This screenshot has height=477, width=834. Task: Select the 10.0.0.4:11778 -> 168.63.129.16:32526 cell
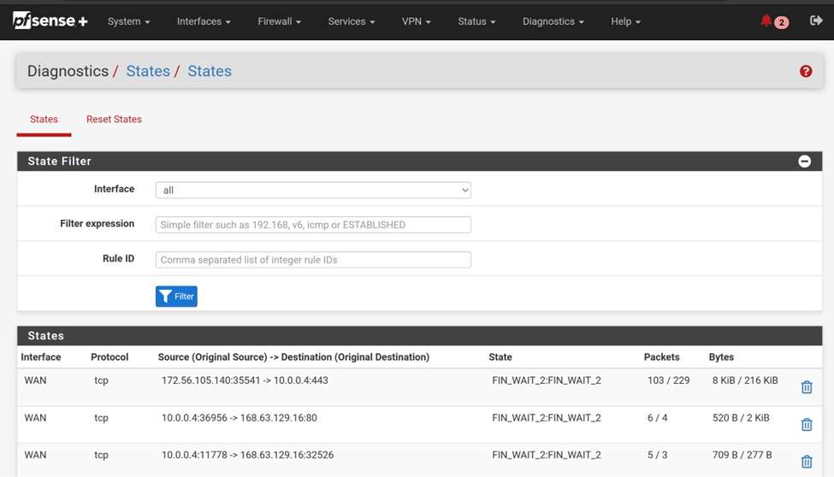coord(248,455)
